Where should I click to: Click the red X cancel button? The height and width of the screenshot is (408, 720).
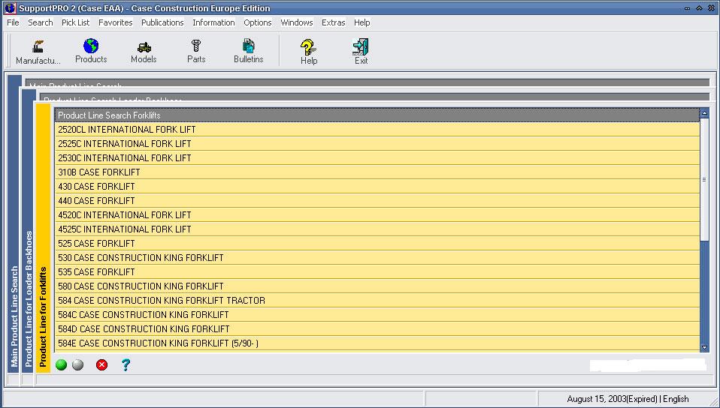[x=102, y=365]
